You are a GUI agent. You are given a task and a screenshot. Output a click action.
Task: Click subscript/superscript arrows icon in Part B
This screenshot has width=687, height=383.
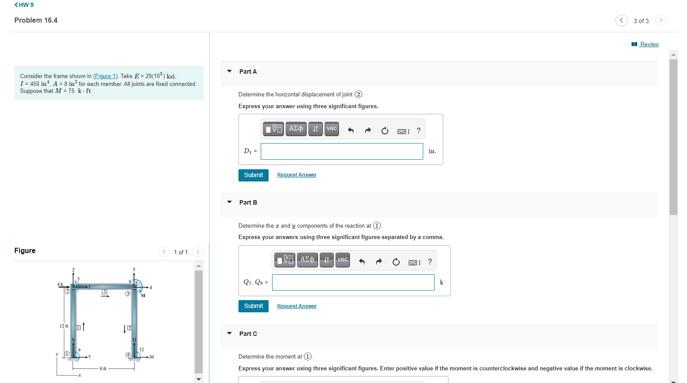(x=327, y=260)
